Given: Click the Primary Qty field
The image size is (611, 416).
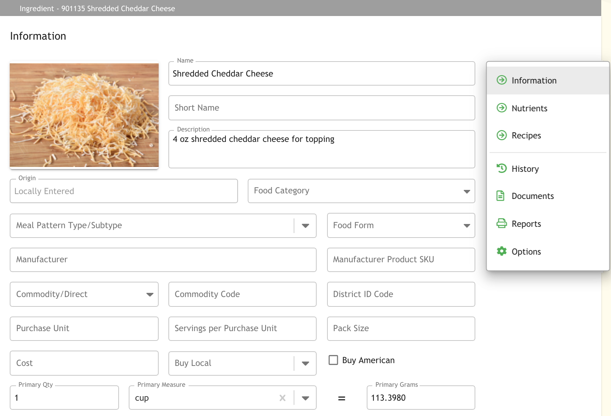Looking at the screenshot, I should coord(64,398).
